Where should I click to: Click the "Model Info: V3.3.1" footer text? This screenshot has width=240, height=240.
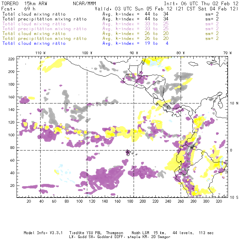(x=43, y=233)
